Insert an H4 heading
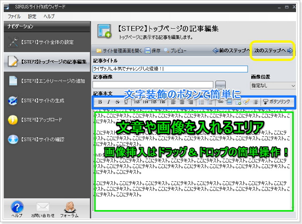The width and height of the screenshot is (302, 224). tap(145, 102)
